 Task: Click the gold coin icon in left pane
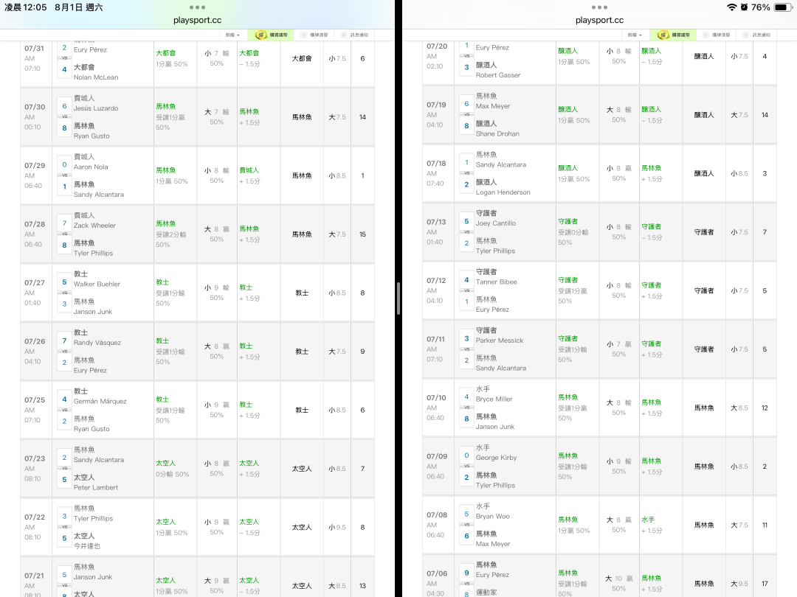point(261,35)
